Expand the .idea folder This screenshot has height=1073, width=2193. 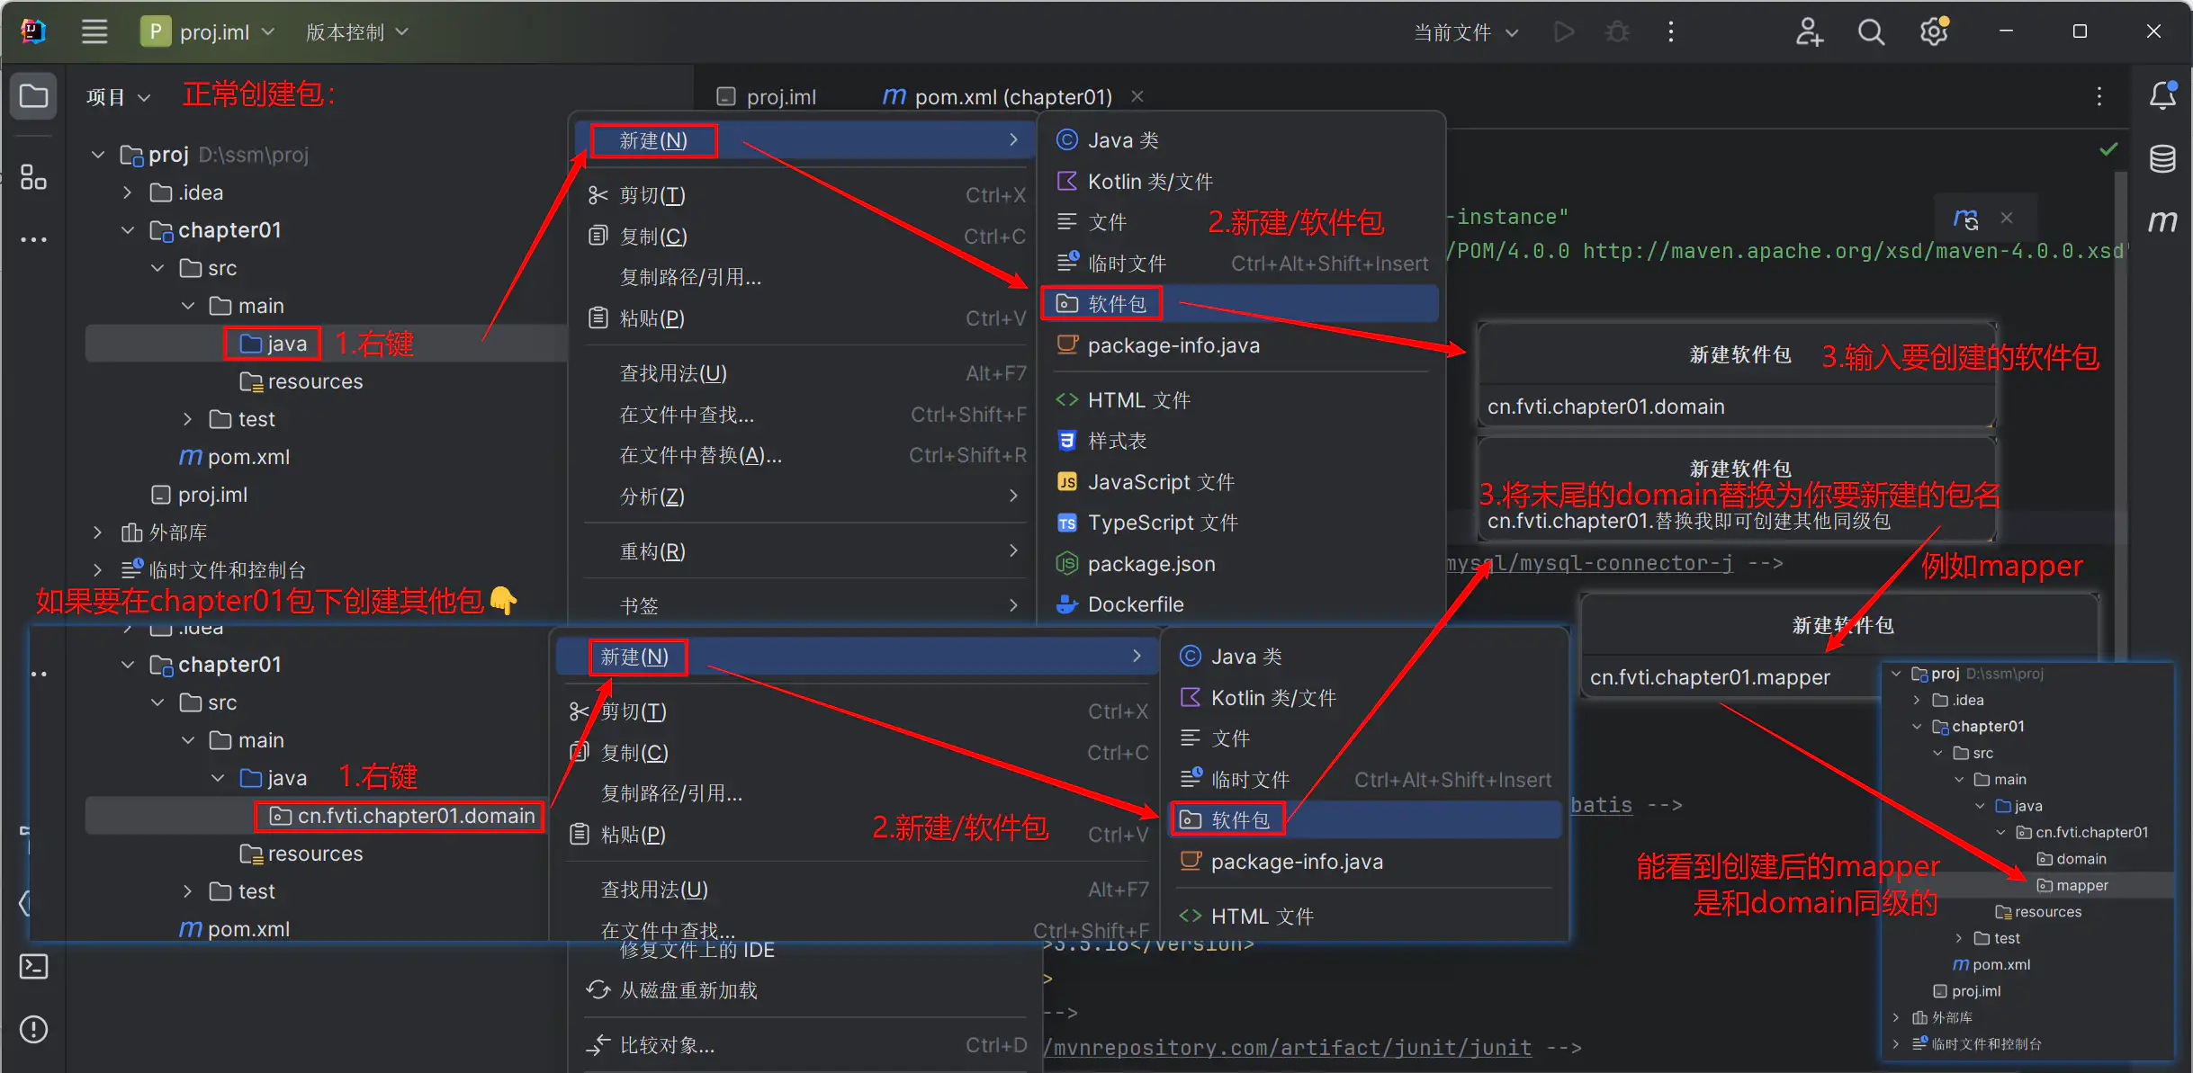click(127, 192)
